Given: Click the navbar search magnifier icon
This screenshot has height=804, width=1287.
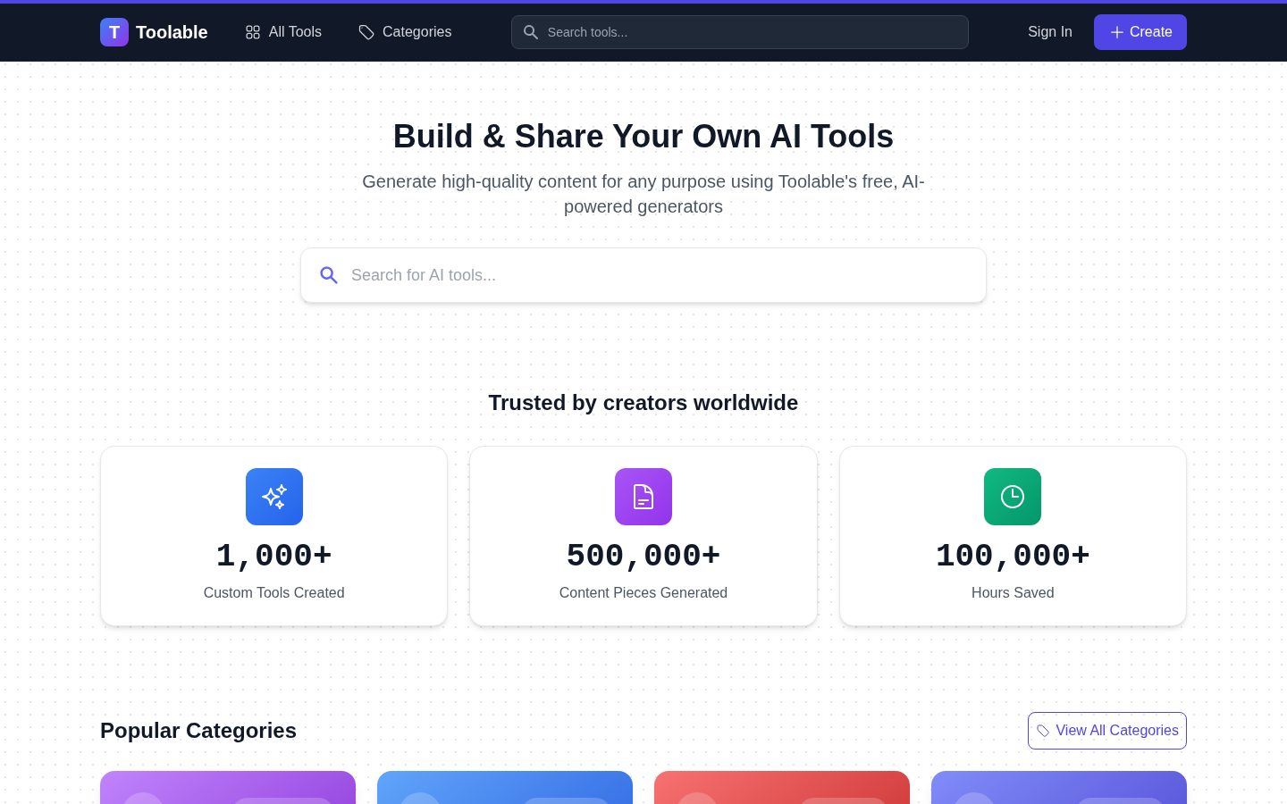Looking at the screenshot, I should pyautogui.click(x=531, y=32).
